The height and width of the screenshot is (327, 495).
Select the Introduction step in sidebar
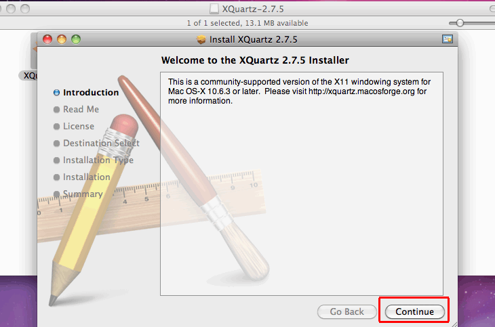[86, 92]
